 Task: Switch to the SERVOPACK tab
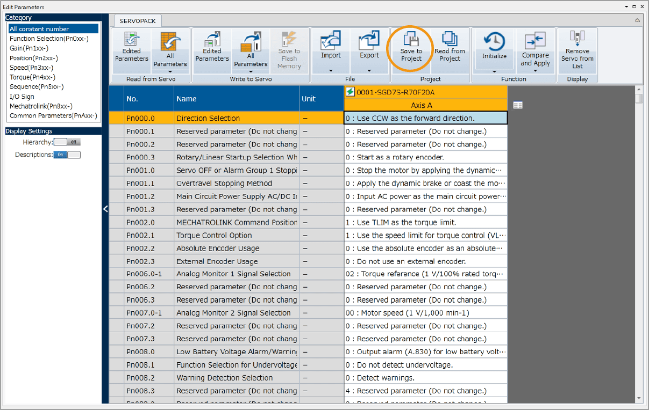tap(137, 21)
